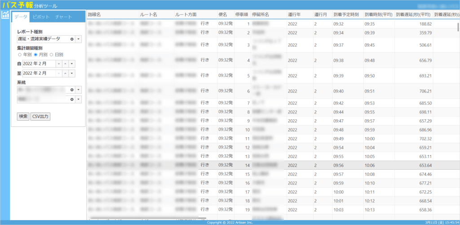Switch to the ピボット tab
This screenshot has height=225, width=460.
(x=41, y=17)
